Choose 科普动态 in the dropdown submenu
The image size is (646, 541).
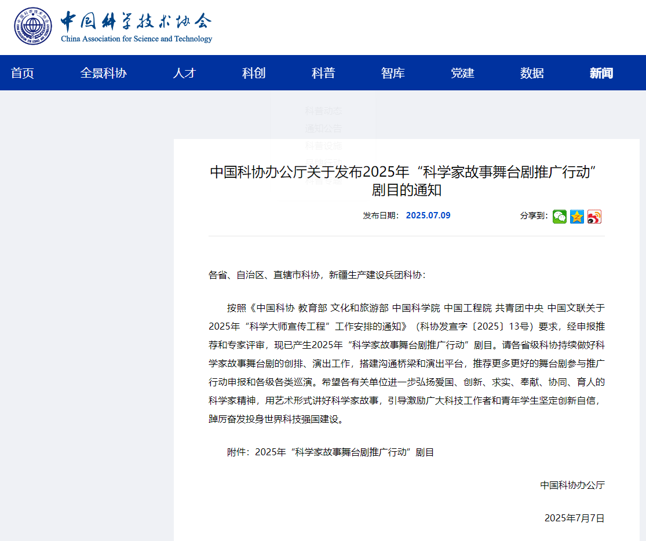coord(323,111)
